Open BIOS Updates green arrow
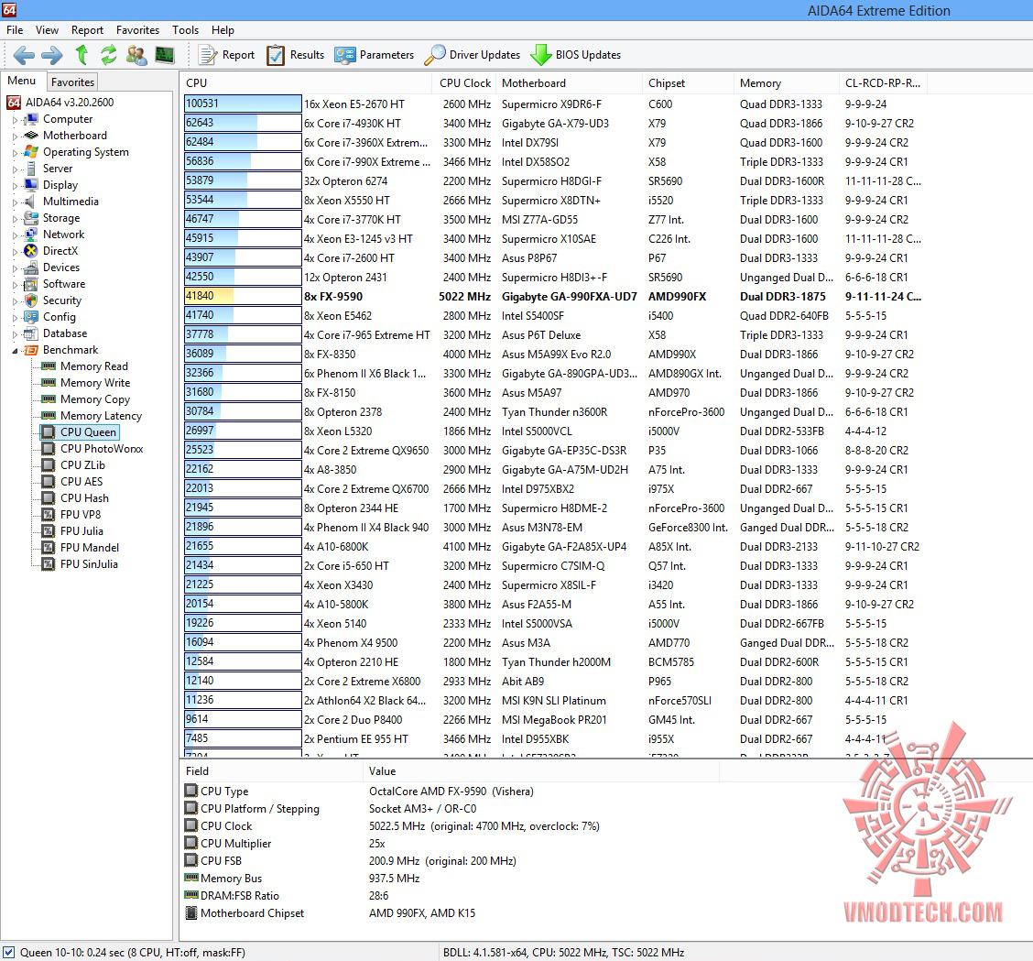Image resolution: width=1033 pixels, height=961 pixels. pos(541,55)
